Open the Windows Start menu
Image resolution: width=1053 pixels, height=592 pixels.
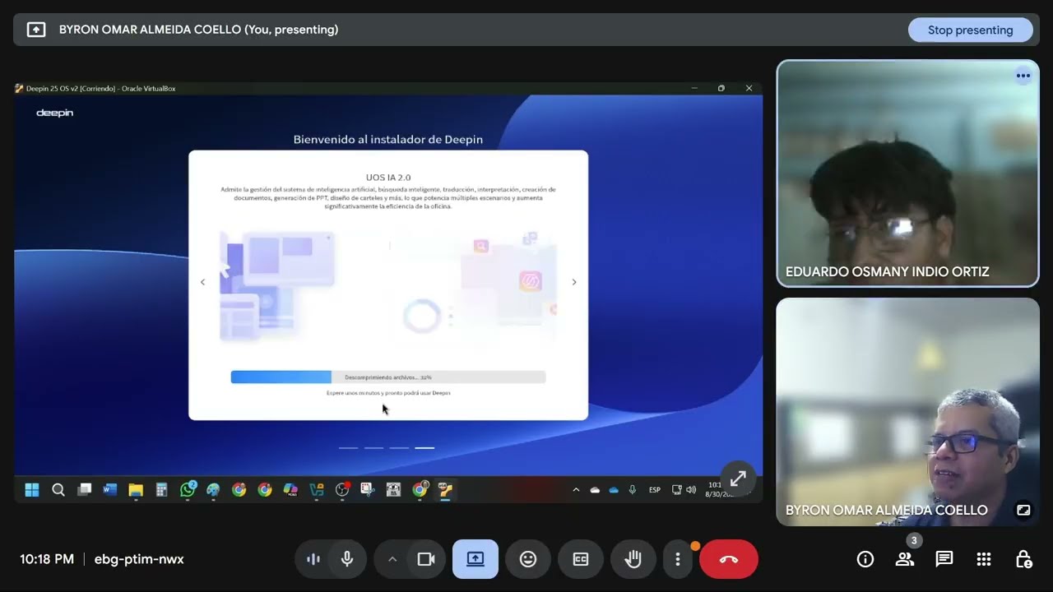click(32, 490)
